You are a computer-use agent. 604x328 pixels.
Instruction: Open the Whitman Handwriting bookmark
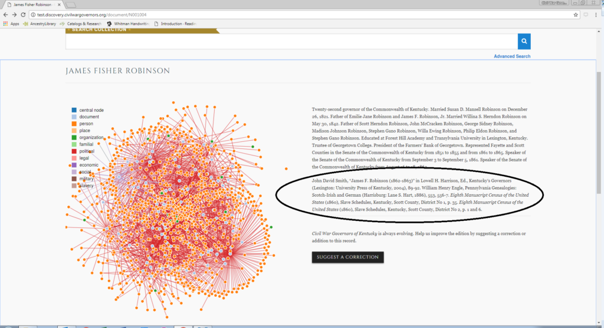tap(128, 24)
